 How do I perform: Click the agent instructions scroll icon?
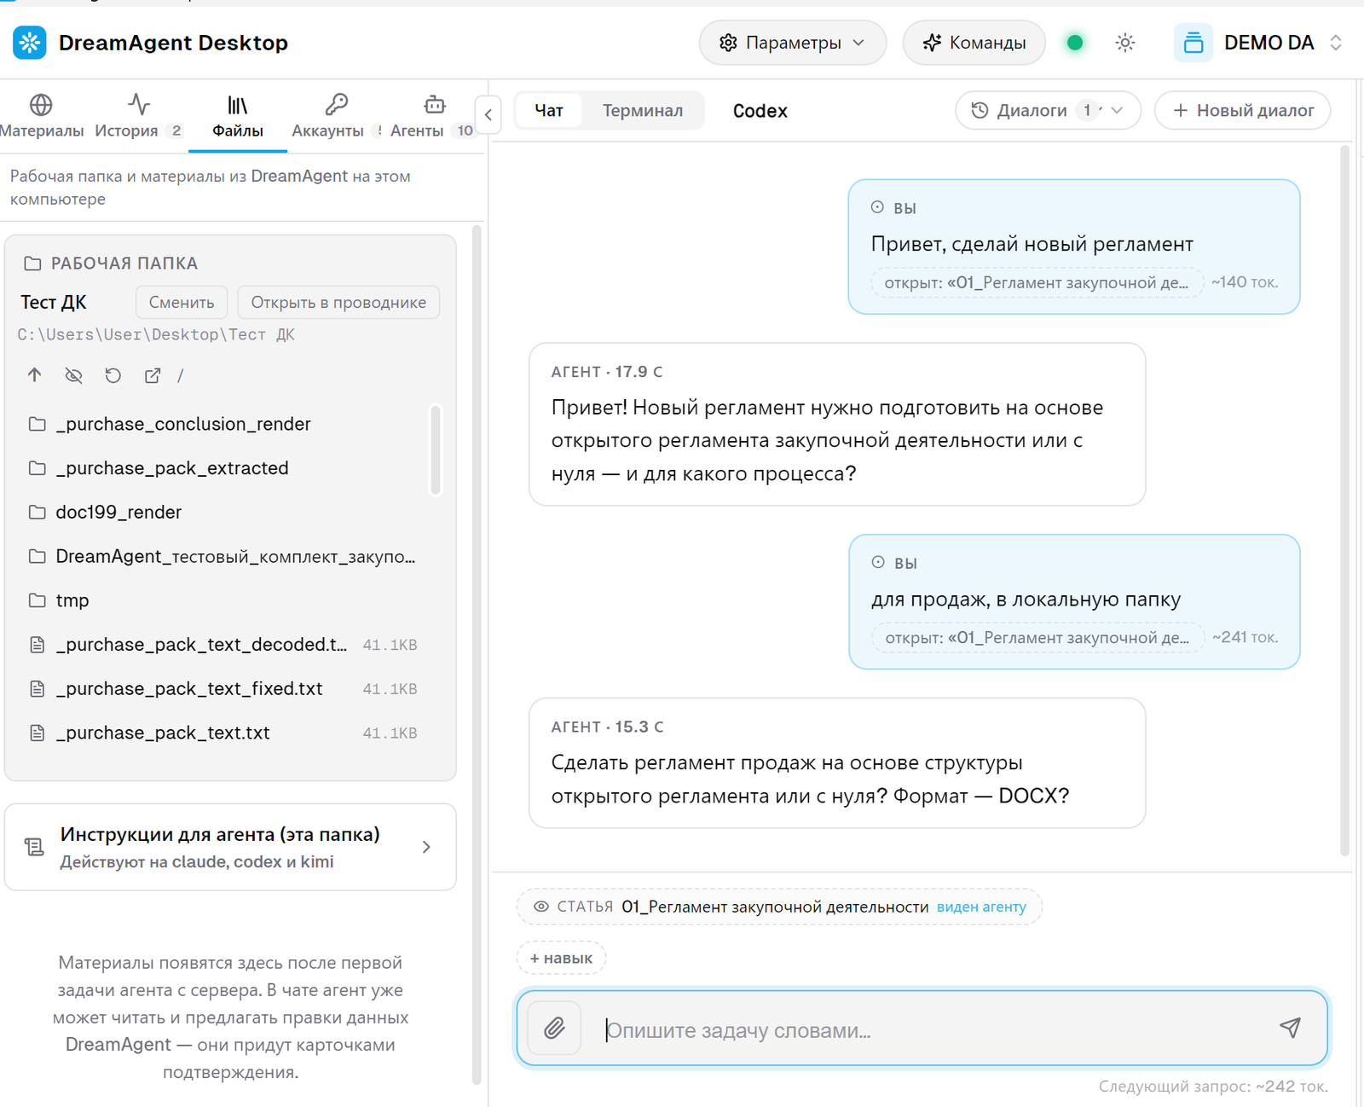click(x=34, y=847)
